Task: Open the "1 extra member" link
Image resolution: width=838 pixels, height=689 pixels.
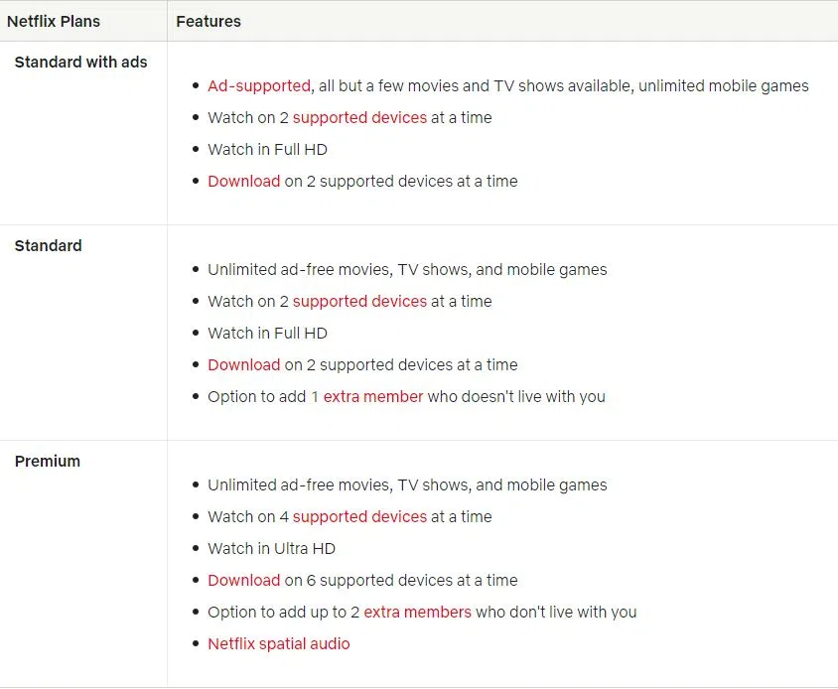Action: [x=367, y=397]
